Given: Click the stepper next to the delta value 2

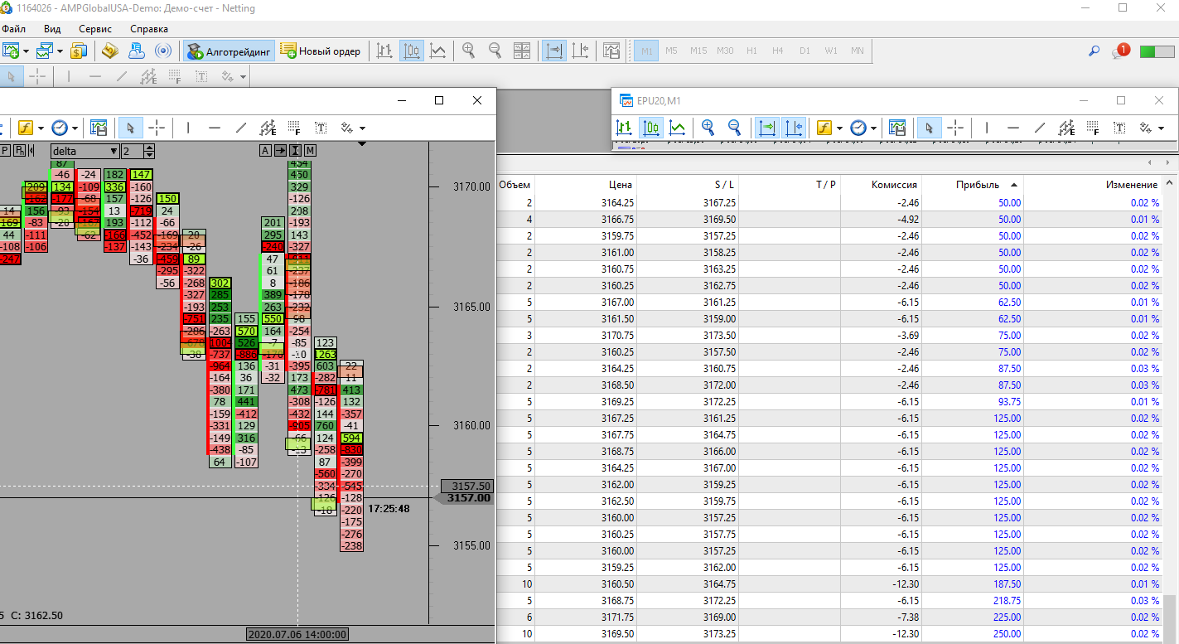Looking at the screenshot, I should pos(149,151).
